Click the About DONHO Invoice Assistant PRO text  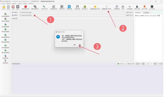click(x=148, y=16)
